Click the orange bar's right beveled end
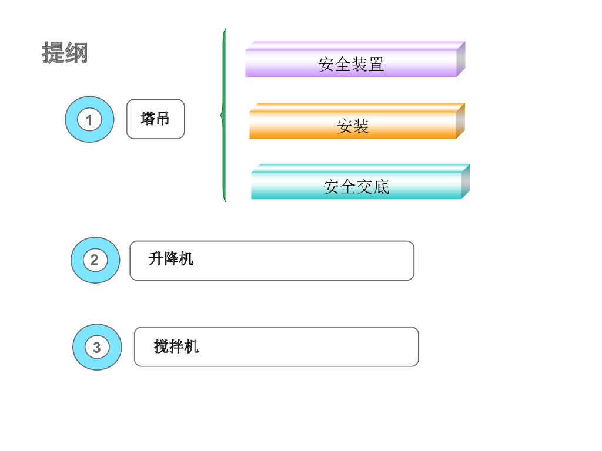This screenshot has width=602, height=451. (x=460, y=121)
